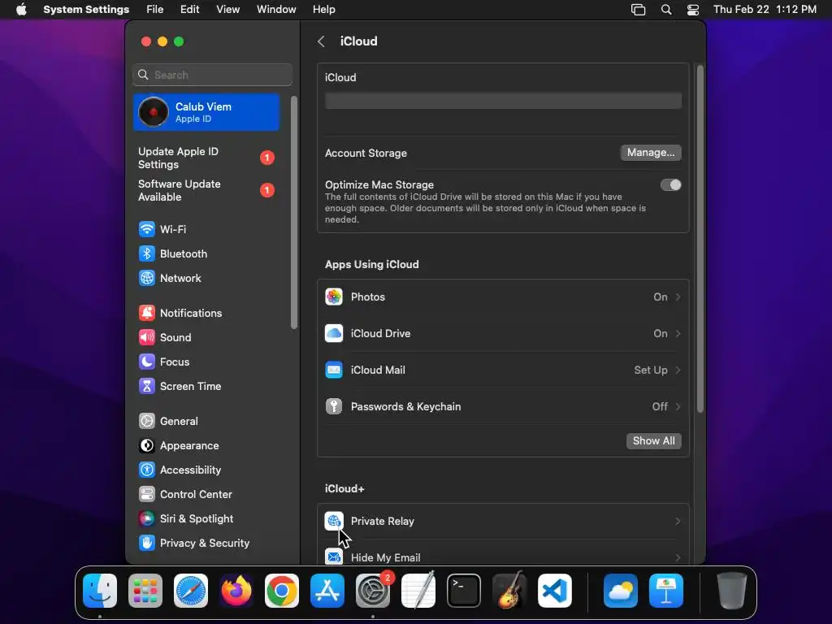The width and height of the screenshot is (832, 624).
Task: Go back from iCloud pane
Action: (321, 41)
